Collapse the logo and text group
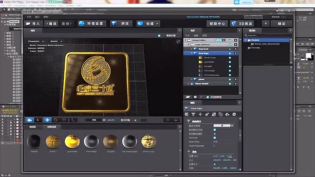 pos(189,45)
